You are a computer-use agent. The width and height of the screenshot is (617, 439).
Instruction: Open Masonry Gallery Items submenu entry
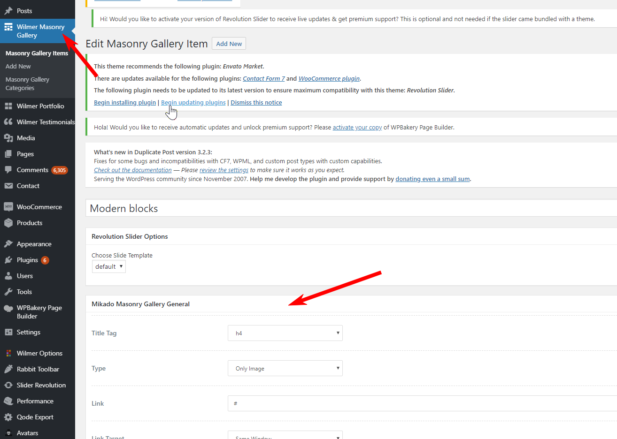(x=37, y=53)
